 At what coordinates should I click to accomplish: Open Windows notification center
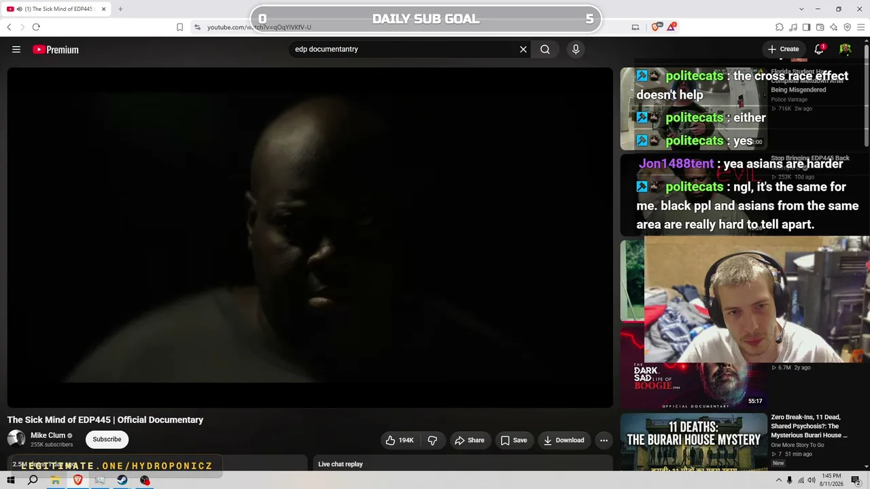[x=856, y=480]
